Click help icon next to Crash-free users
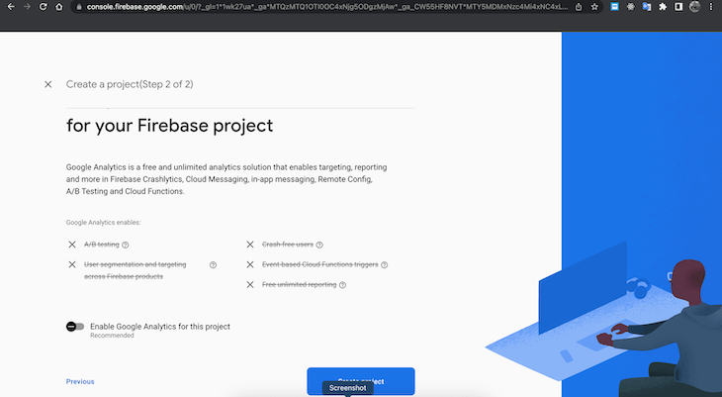Screen dimensions: 722x397 [x=319, y=245]
